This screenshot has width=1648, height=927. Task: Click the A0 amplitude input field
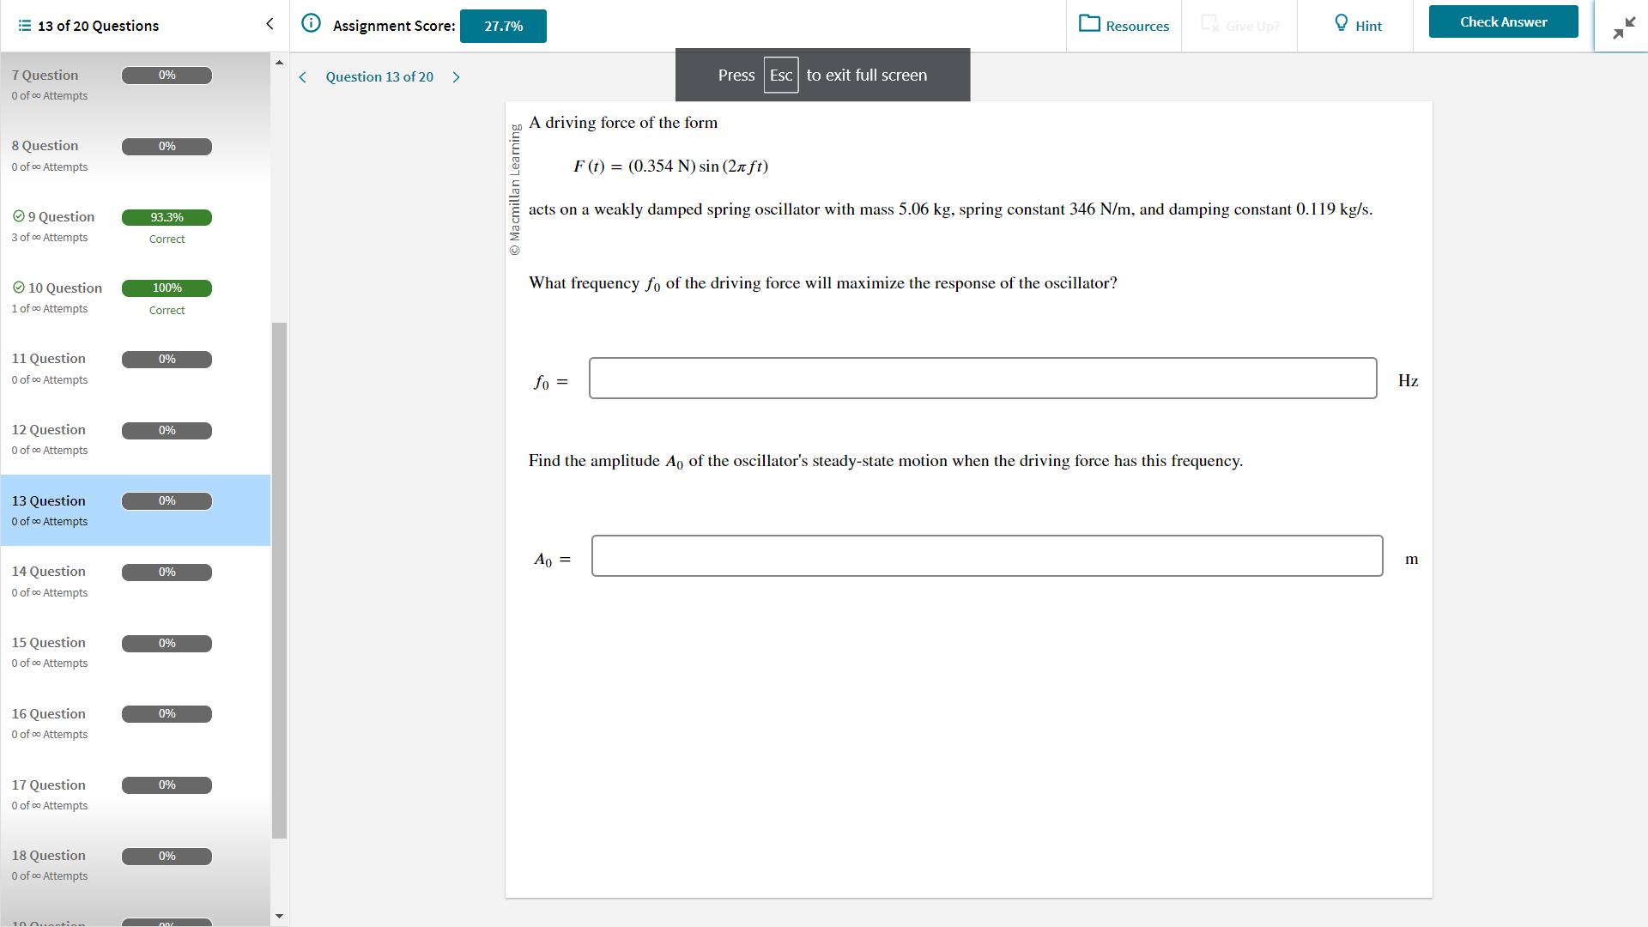point(986,556)
